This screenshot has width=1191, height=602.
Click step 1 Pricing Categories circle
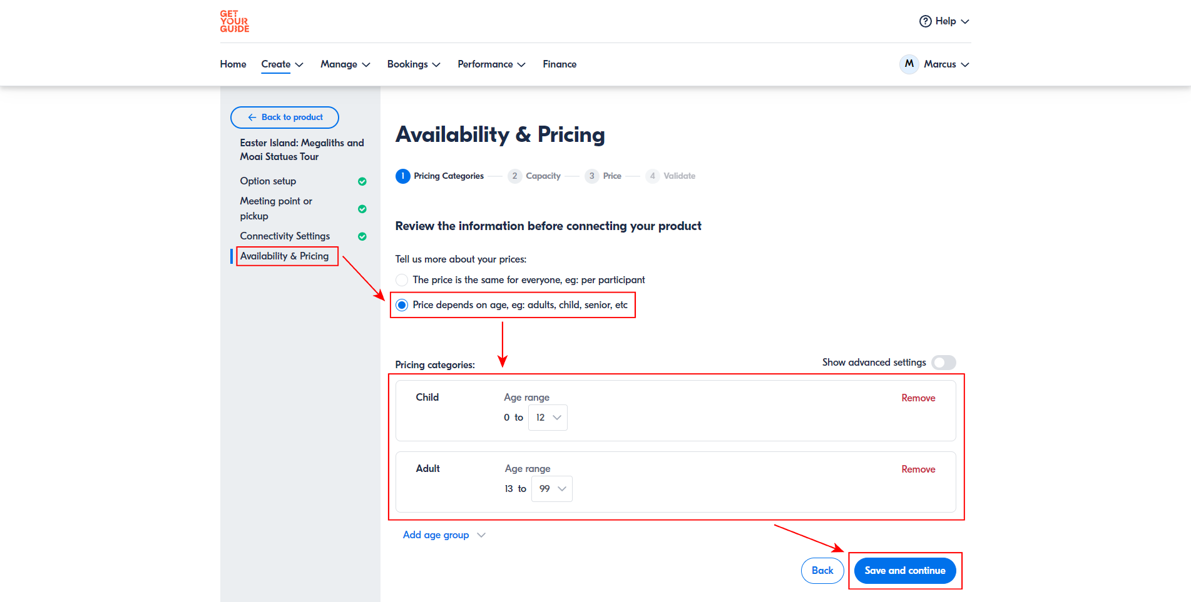403,176
